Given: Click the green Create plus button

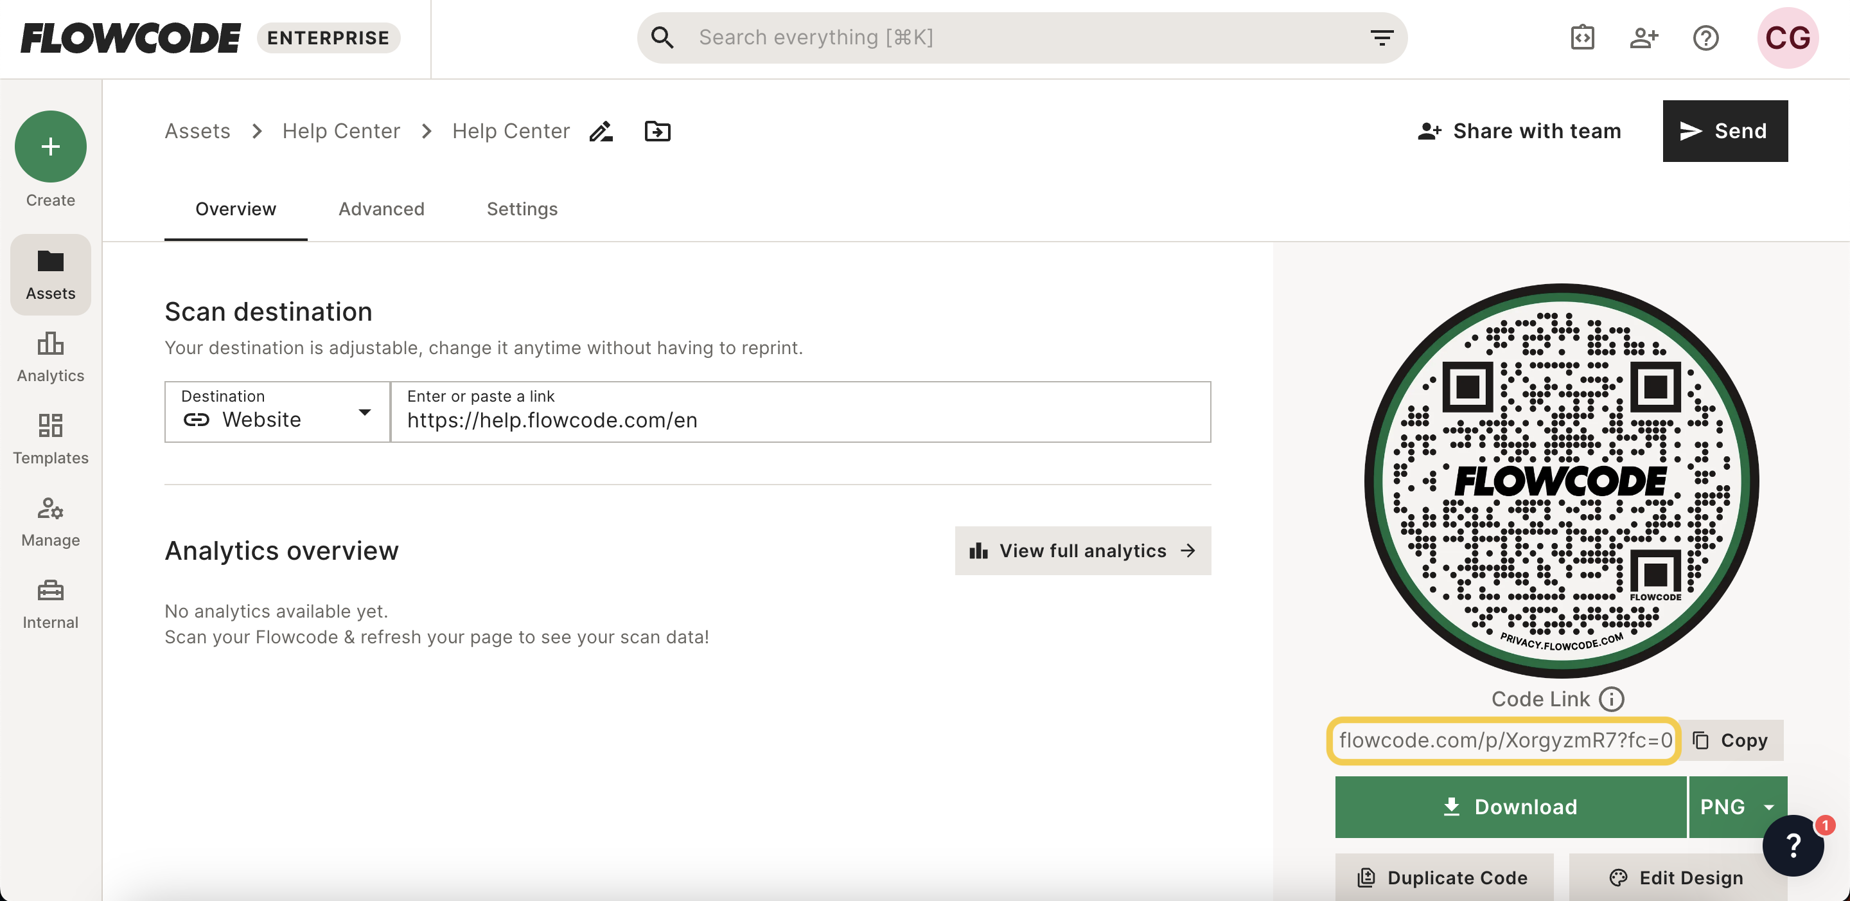Looking at the screenshot, I should coord(50,147).
